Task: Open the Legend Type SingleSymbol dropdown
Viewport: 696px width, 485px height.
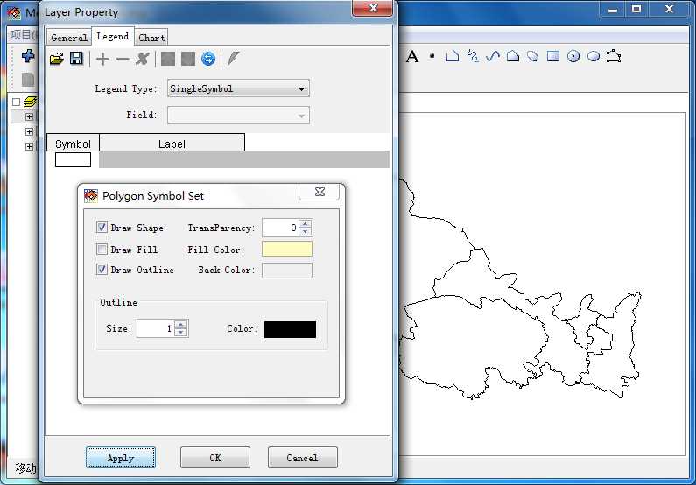Action: 238,88
